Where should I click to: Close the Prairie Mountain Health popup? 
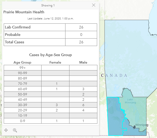pos(94,5)
